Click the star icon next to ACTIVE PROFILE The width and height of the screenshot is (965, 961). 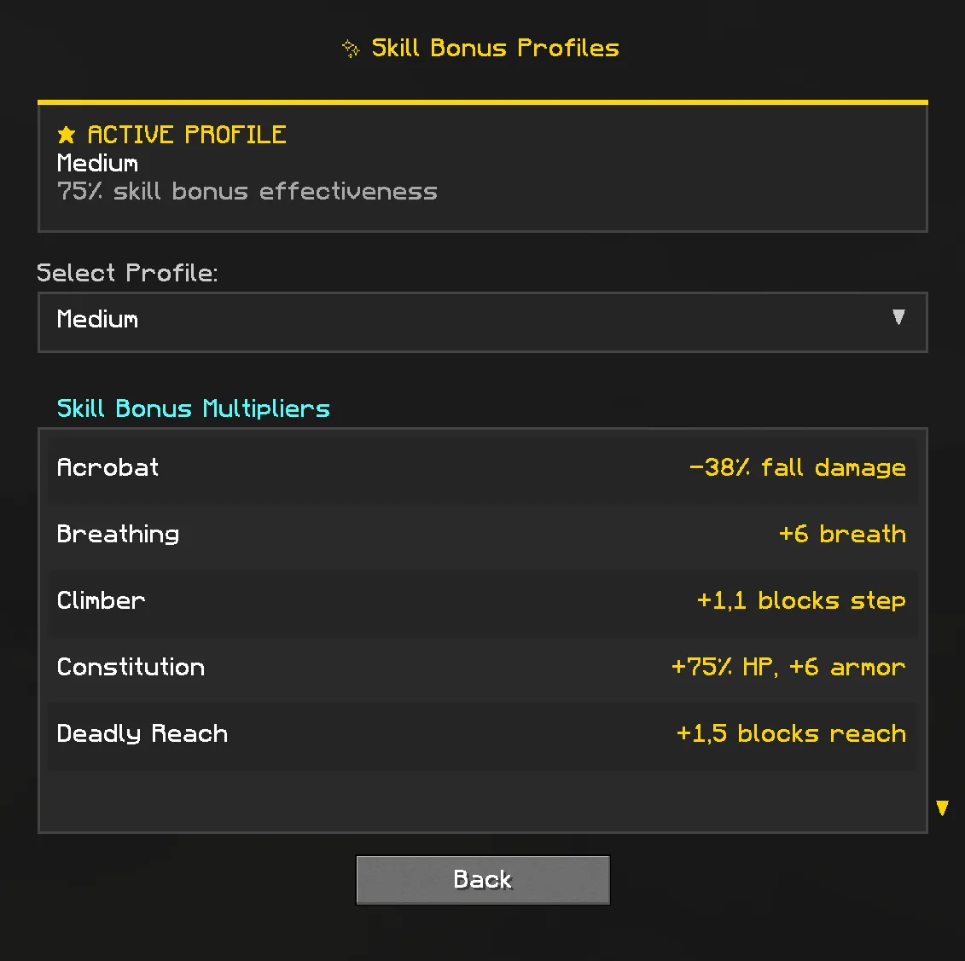coord(67,135)
